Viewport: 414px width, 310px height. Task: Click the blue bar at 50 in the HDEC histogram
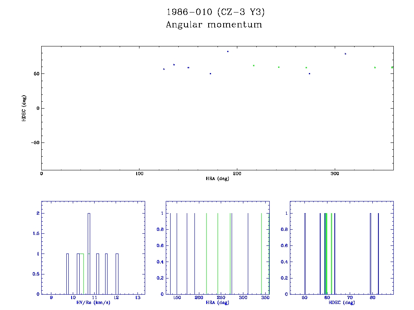click(305, 253)
